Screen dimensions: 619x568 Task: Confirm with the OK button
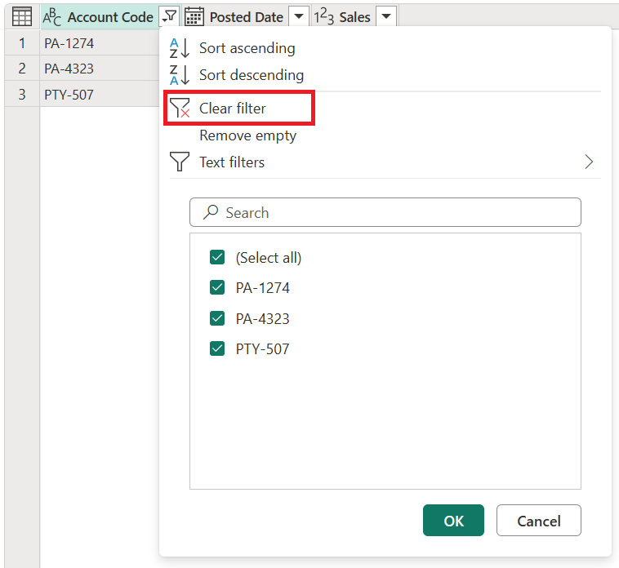coord(453,521)
